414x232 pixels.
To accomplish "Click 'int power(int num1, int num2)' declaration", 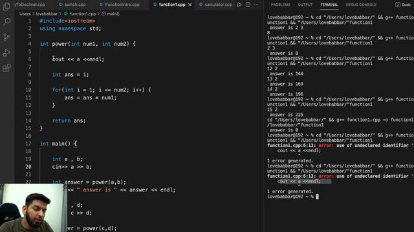I will (x=88, y=44).
